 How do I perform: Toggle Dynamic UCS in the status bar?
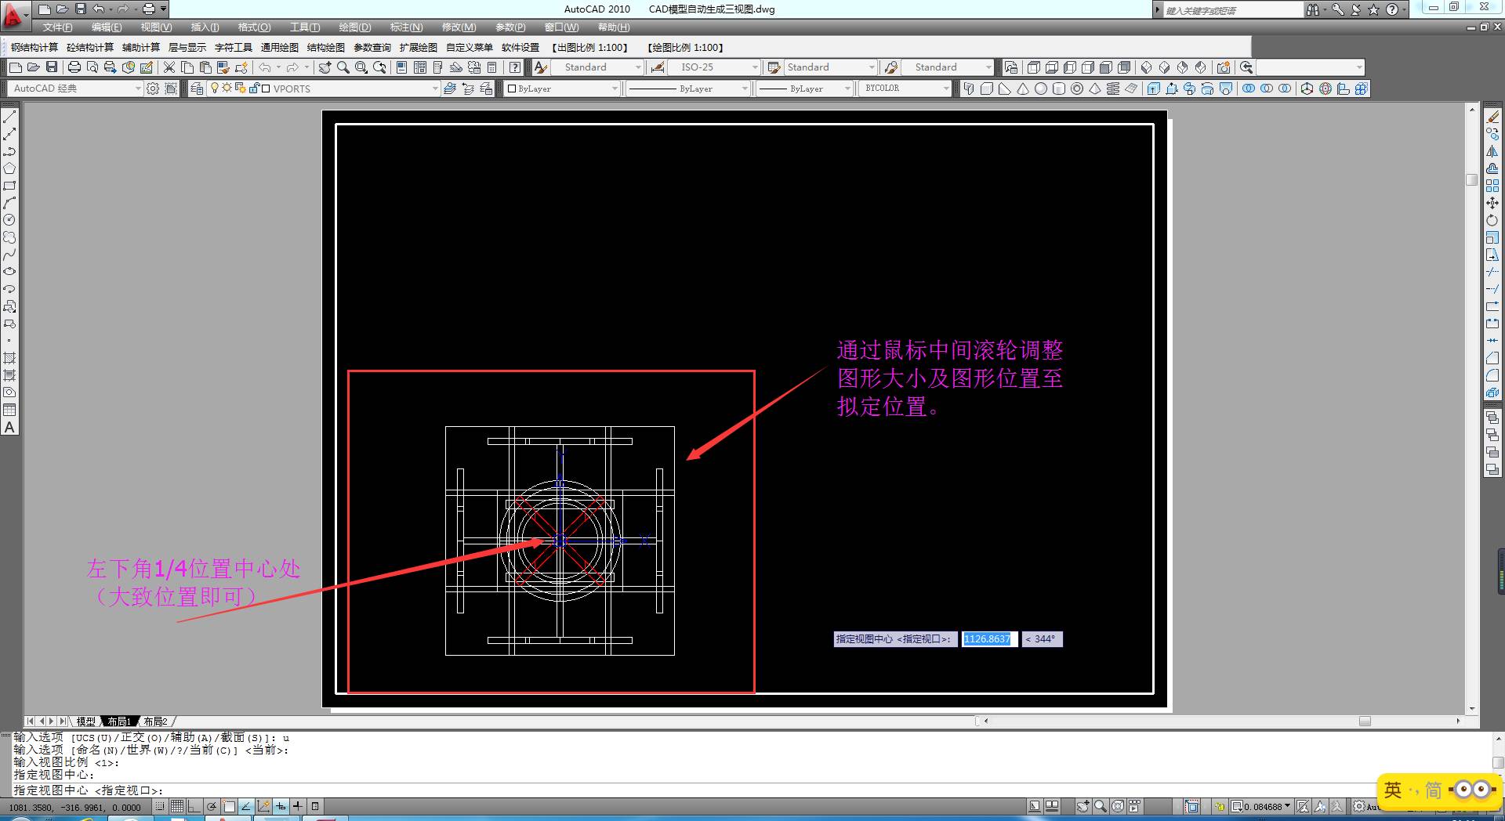tap(263, 806)
